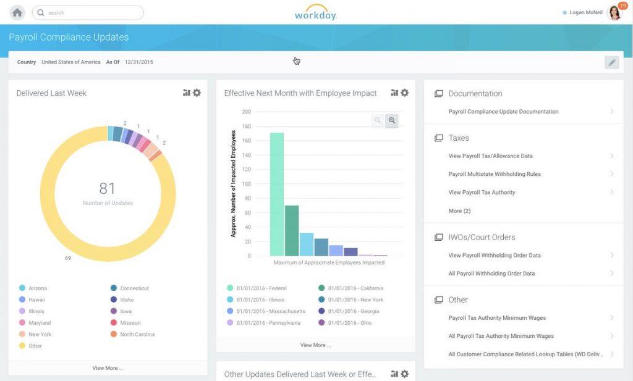Click bar chart icon on Effective Next Month worklet
This screenshot has width=633, height=381.
tap(394, 93)
